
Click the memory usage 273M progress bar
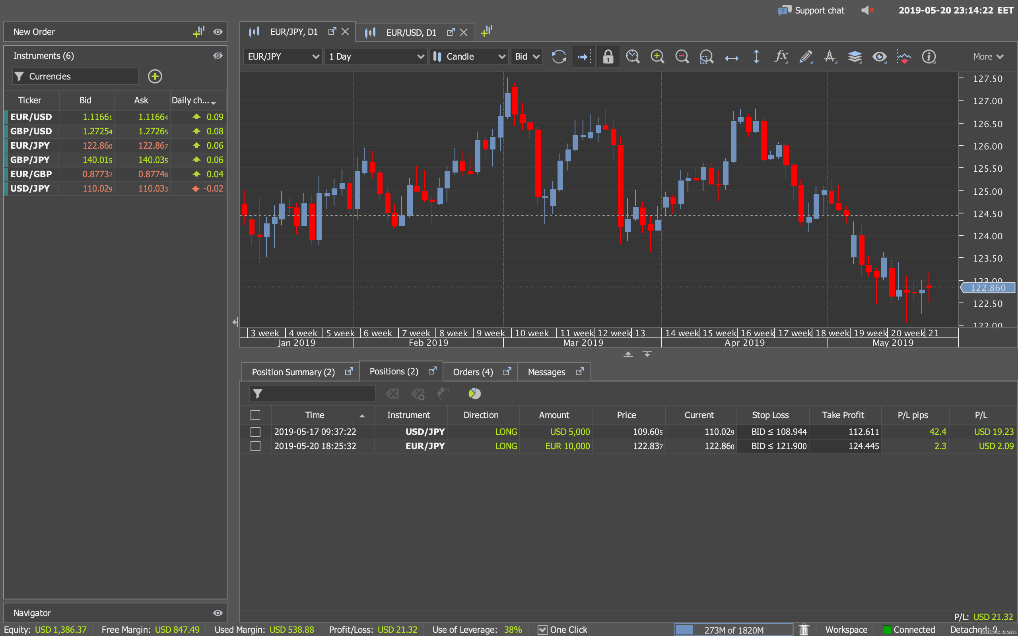point(734,629)
